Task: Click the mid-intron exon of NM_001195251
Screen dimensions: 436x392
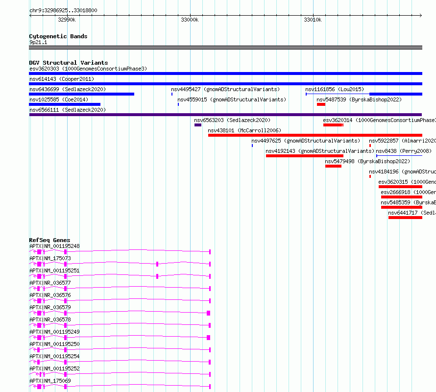Action: coord(157,276)
